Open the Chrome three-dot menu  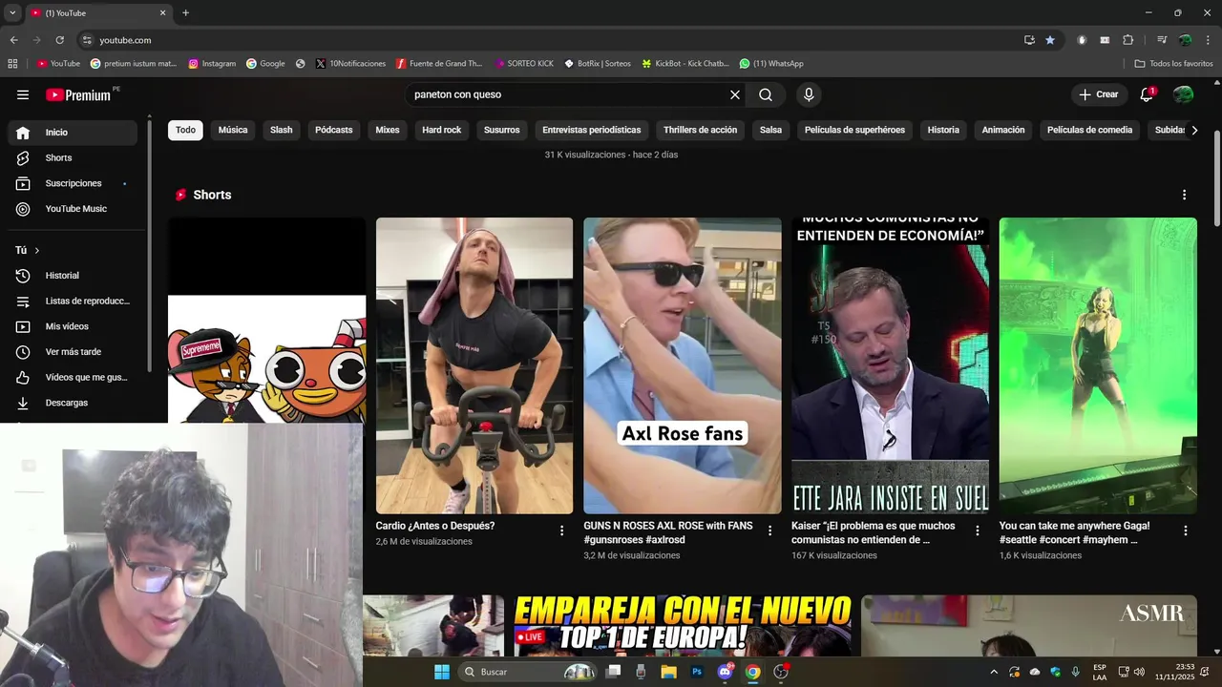(x=1208, y=40)
